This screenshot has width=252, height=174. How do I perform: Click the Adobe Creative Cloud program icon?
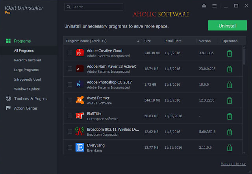pyautogui.click(x=80, y=53)
